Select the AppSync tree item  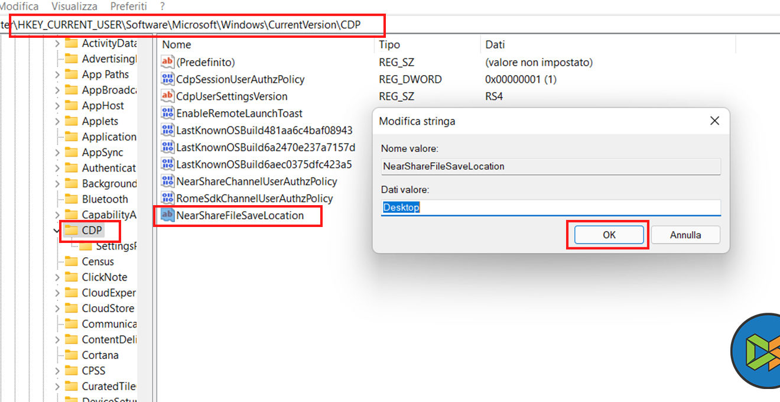pos(102,153)
